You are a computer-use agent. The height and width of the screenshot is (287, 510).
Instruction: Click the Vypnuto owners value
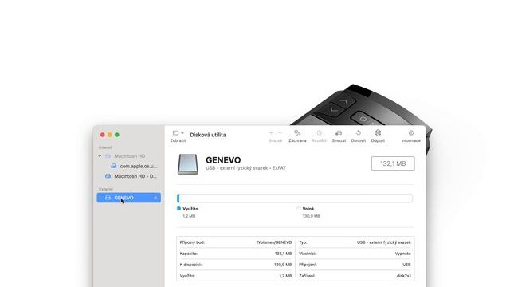[x=403, y=254]
